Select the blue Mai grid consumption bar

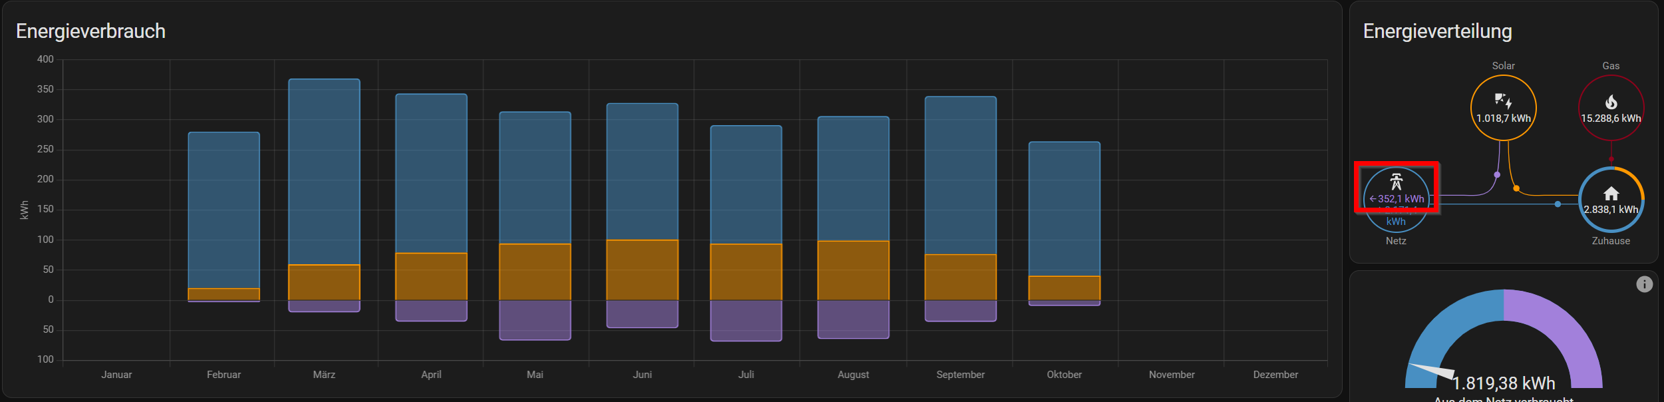535,178
